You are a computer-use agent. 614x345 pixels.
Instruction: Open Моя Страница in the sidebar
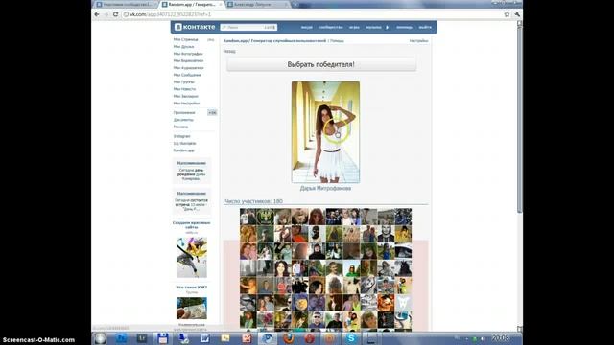[185, 39]
